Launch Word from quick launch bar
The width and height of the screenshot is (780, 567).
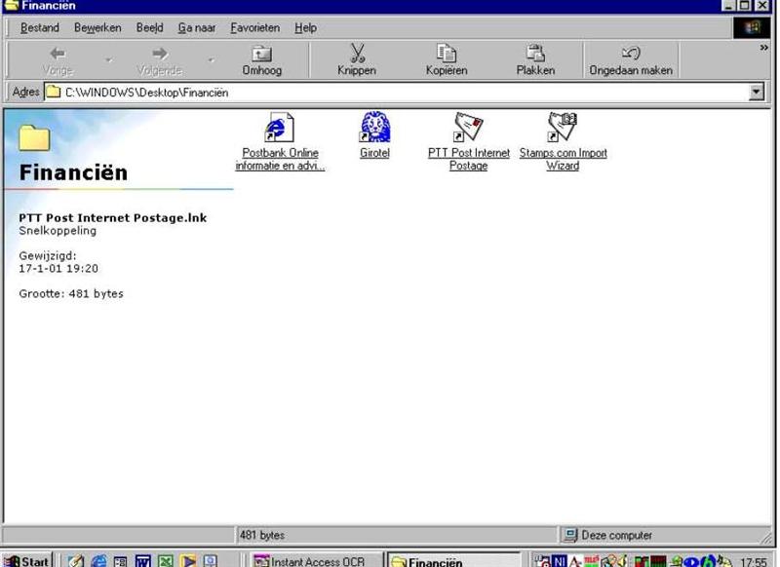pos(142,561)
